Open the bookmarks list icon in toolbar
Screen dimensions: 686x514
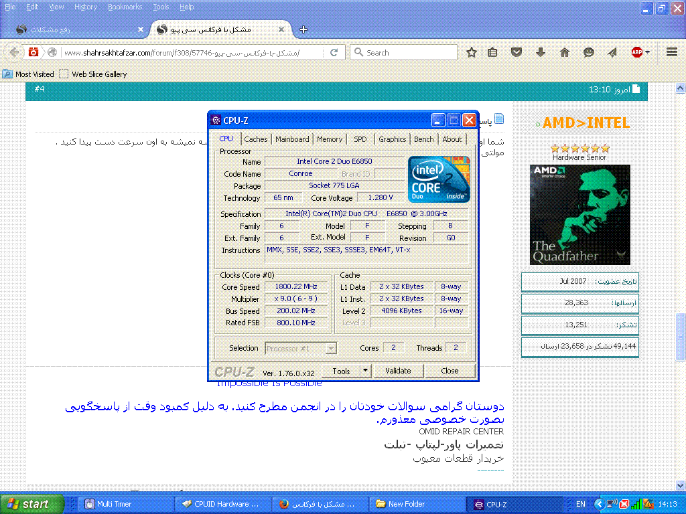pyautogui.click(x=493, y=52)
